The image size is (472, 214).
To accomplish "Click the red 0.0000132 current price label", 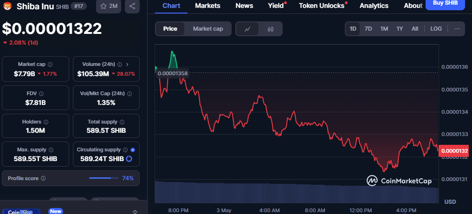I will (455, 151).
